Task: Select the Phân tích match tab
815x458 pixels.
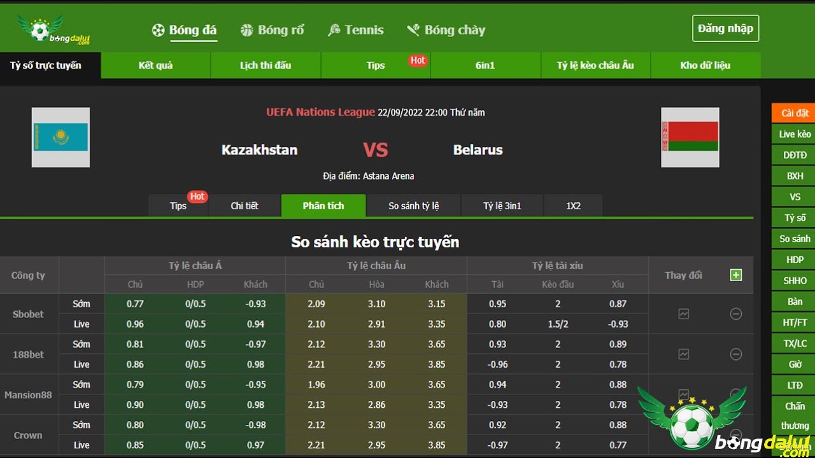Action: [x=323, y=205]
